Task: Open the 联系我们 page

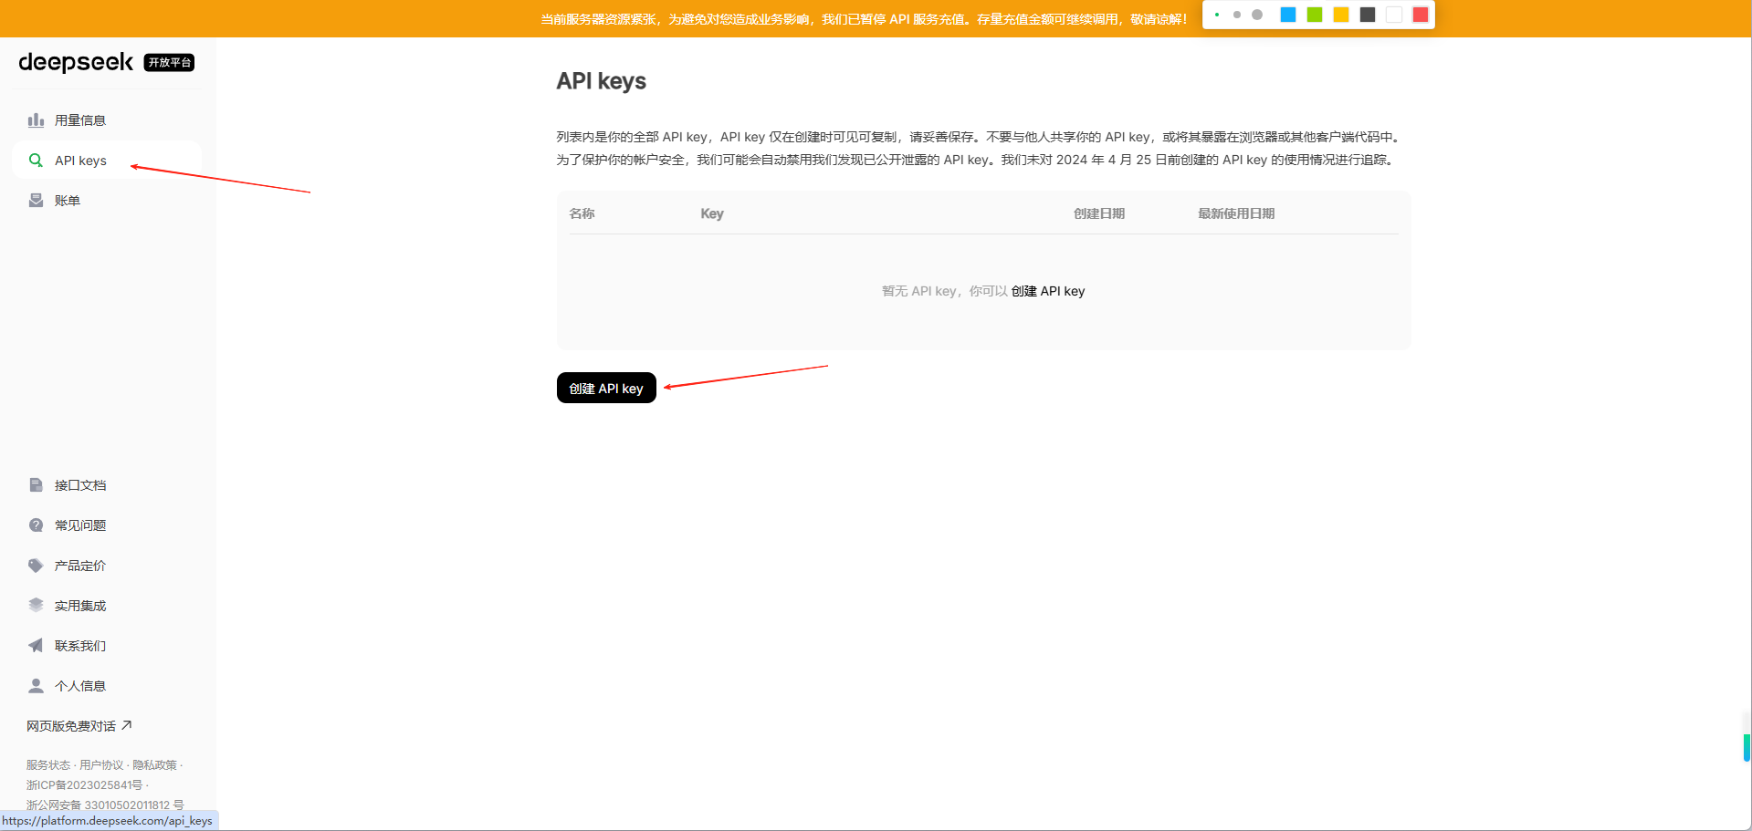Action: [107, 646]
